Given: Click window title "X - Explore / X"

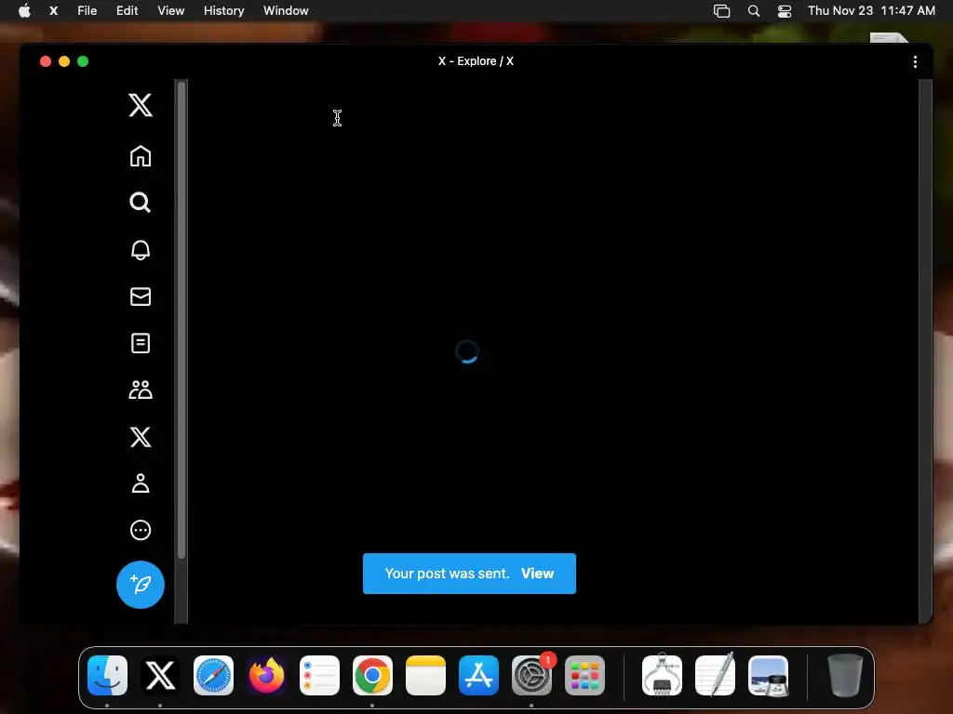Looking at the screenshot, I should pos(476,61).
